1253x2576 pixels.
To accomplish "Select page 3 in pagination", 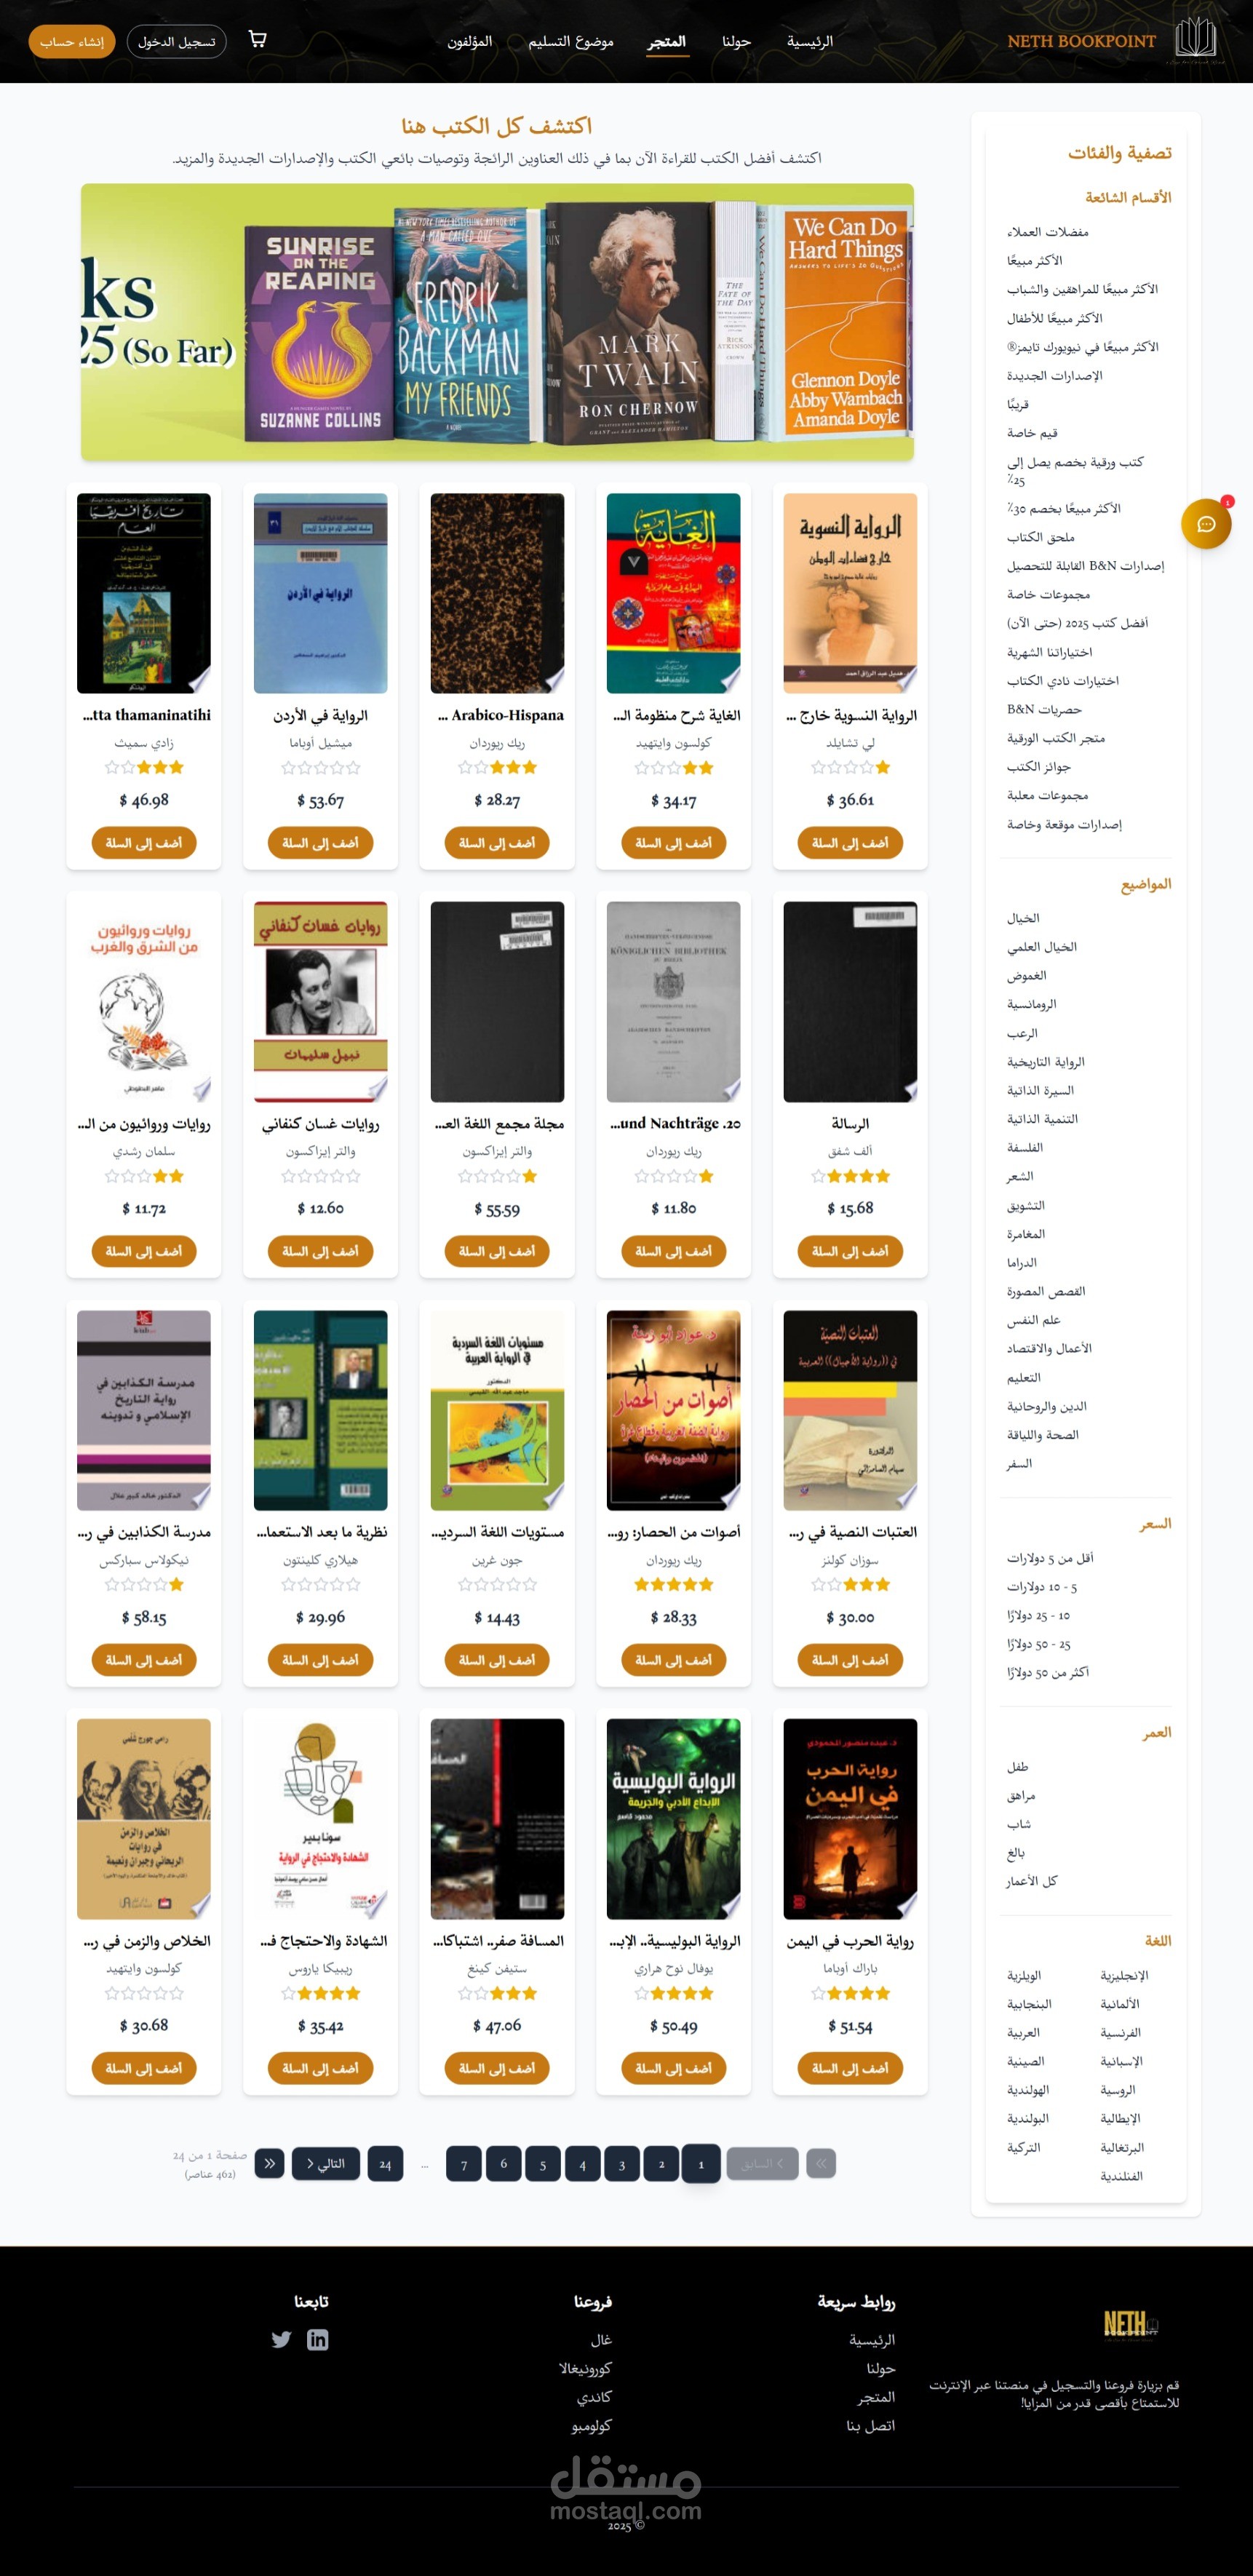I will [x=621, y=2163].
